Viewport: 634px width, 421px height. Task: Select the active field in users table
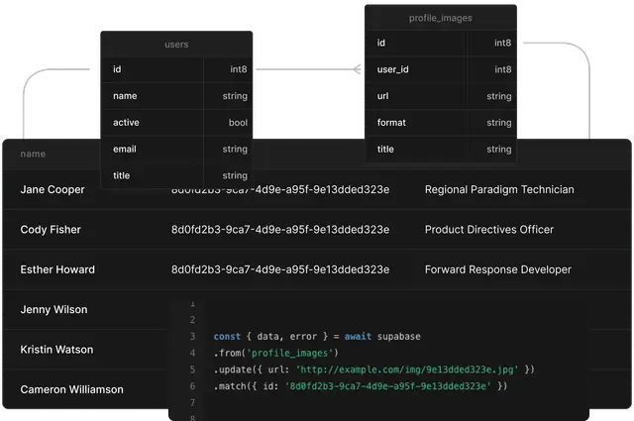coord(126,123)
